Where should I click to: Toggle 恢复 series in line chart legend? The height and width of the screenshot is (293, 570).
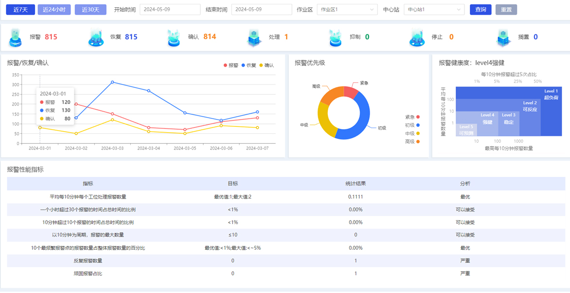(249, 65)
